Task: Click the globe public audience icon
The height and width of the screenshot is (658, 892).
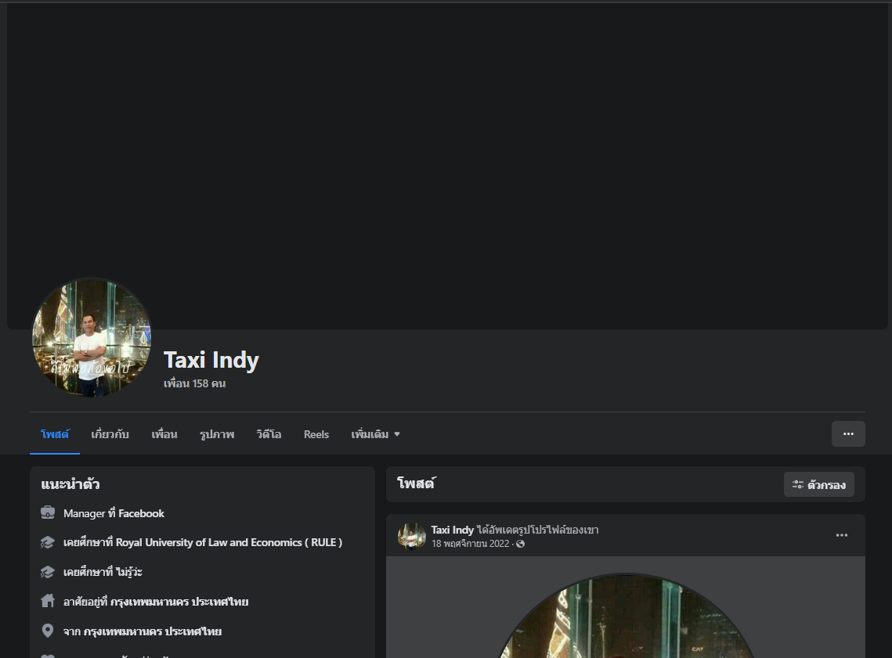Action: (x=520, y=544)
